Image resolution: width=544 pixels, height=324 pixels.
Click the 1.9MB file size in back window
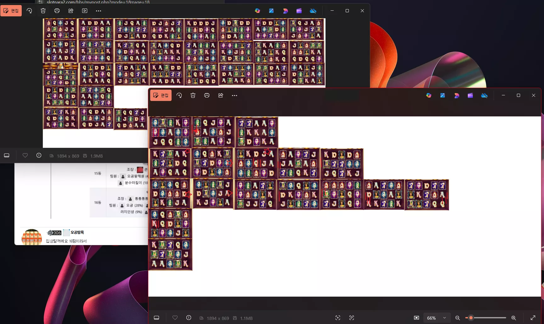pos(96,156)
